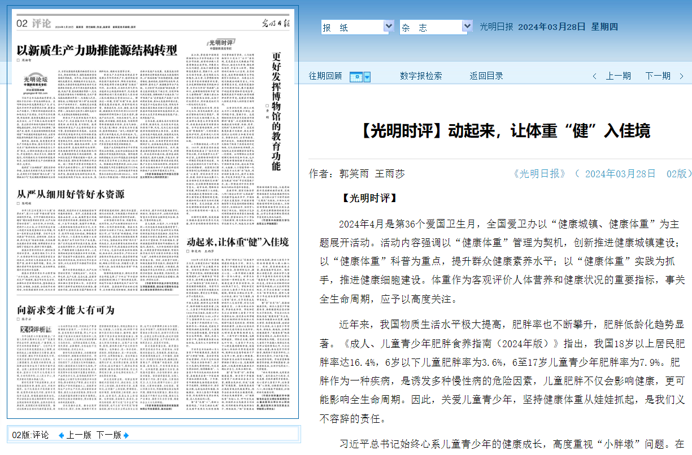
Task: Open the 《光明日报》 source link
Action: [x=539, y=174]
